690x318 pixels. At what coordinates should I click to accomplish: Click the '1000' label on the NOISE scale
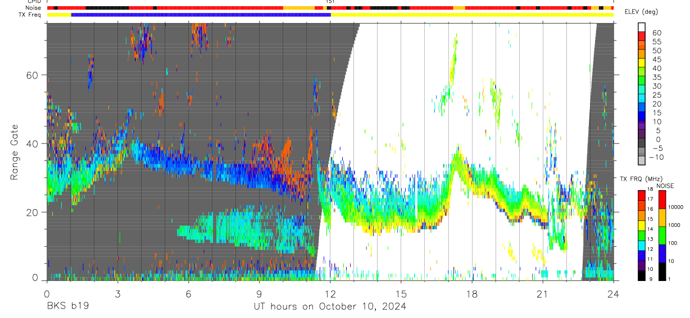[x=675, y=225]
